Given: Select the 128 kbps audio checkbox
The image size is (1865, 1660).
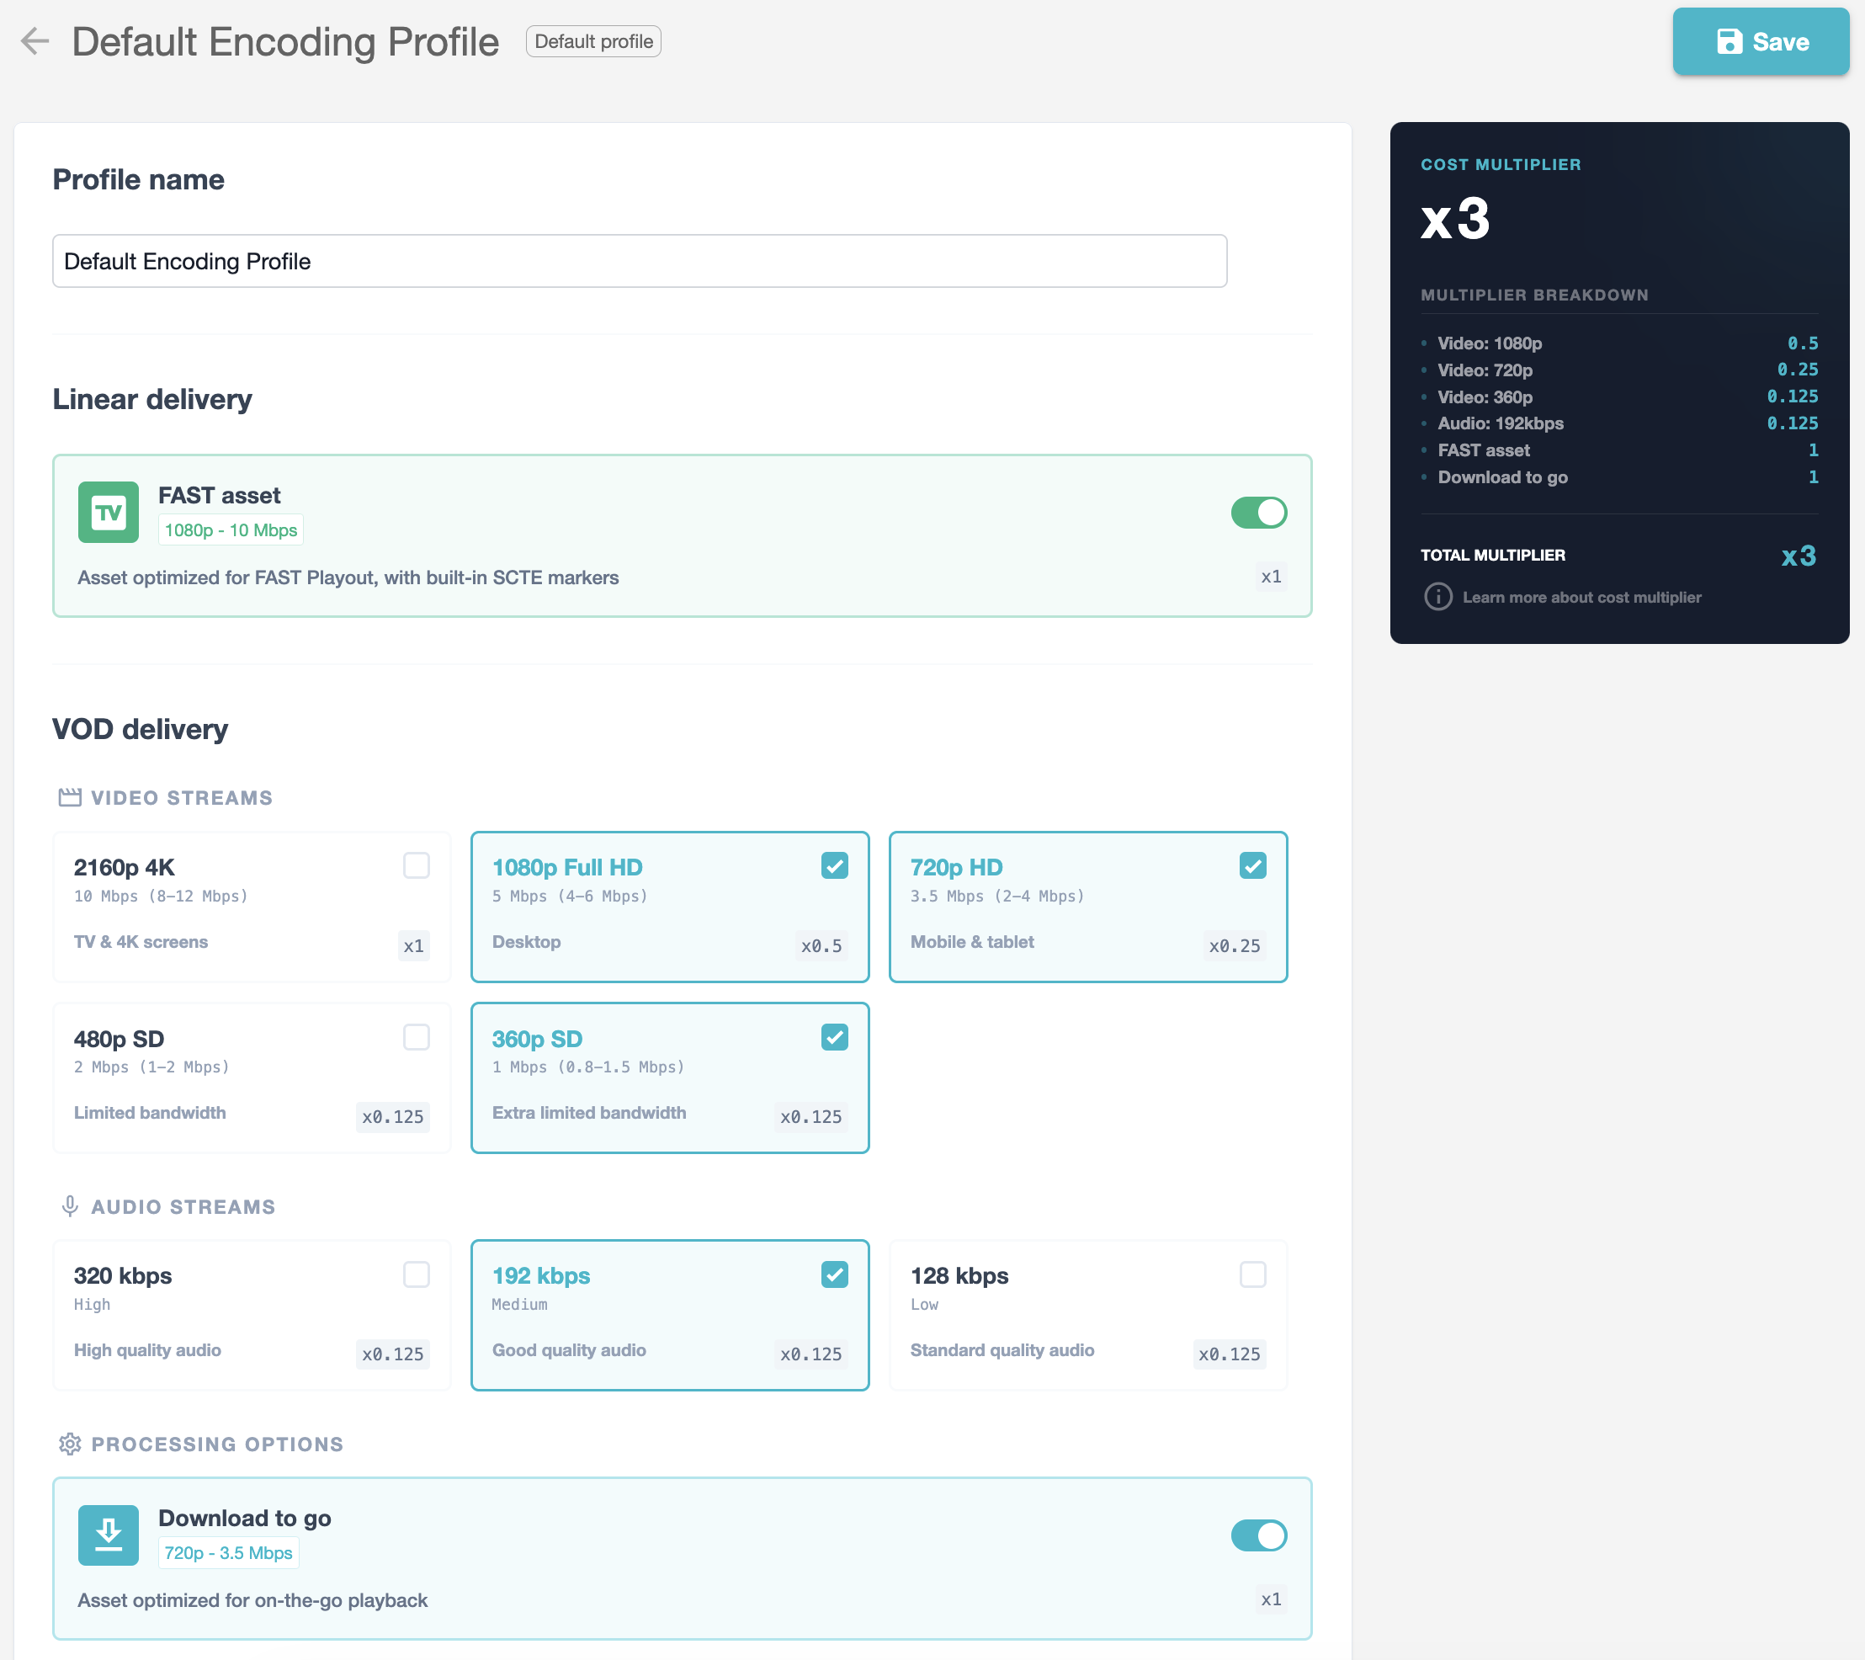Looking at the screenshot, I should pyautogui.click(x=1253, y=1274).
